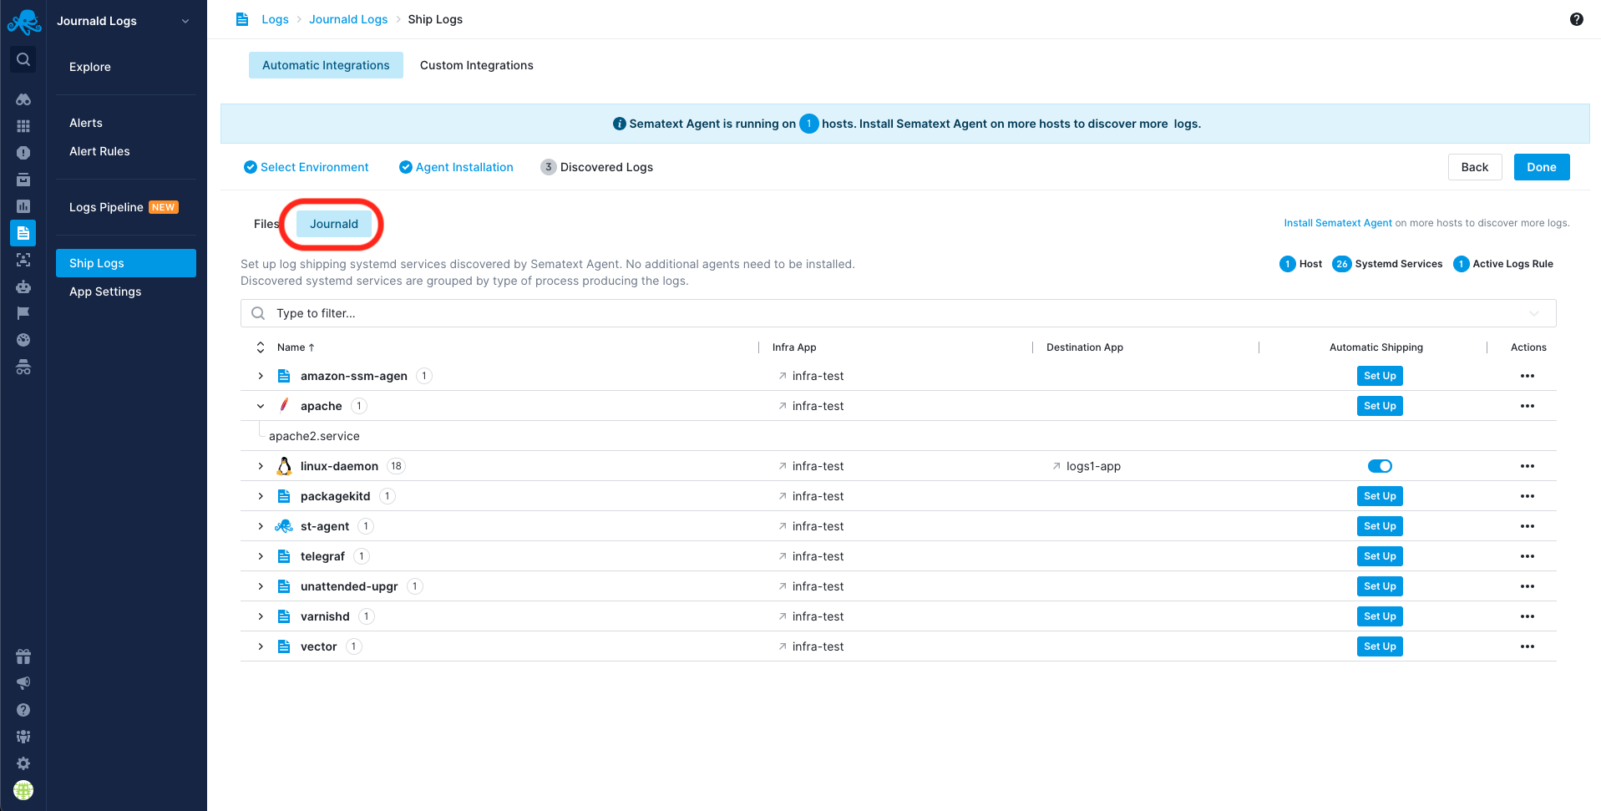Expand the telegraf row
Image resolution: width=1601 pixels, height=811 pixels.
click(x=261, y=556)
